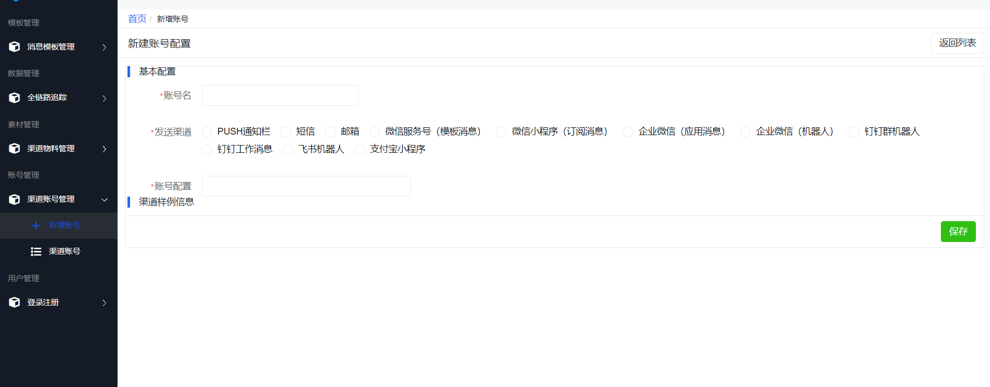Choose 企业微信（机器人）radio

746,132
